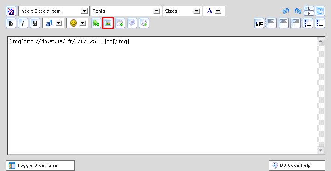This screenshot has width=331, height=171.
Task: Toggle italic formatting
Action: [x=23, y=23]
